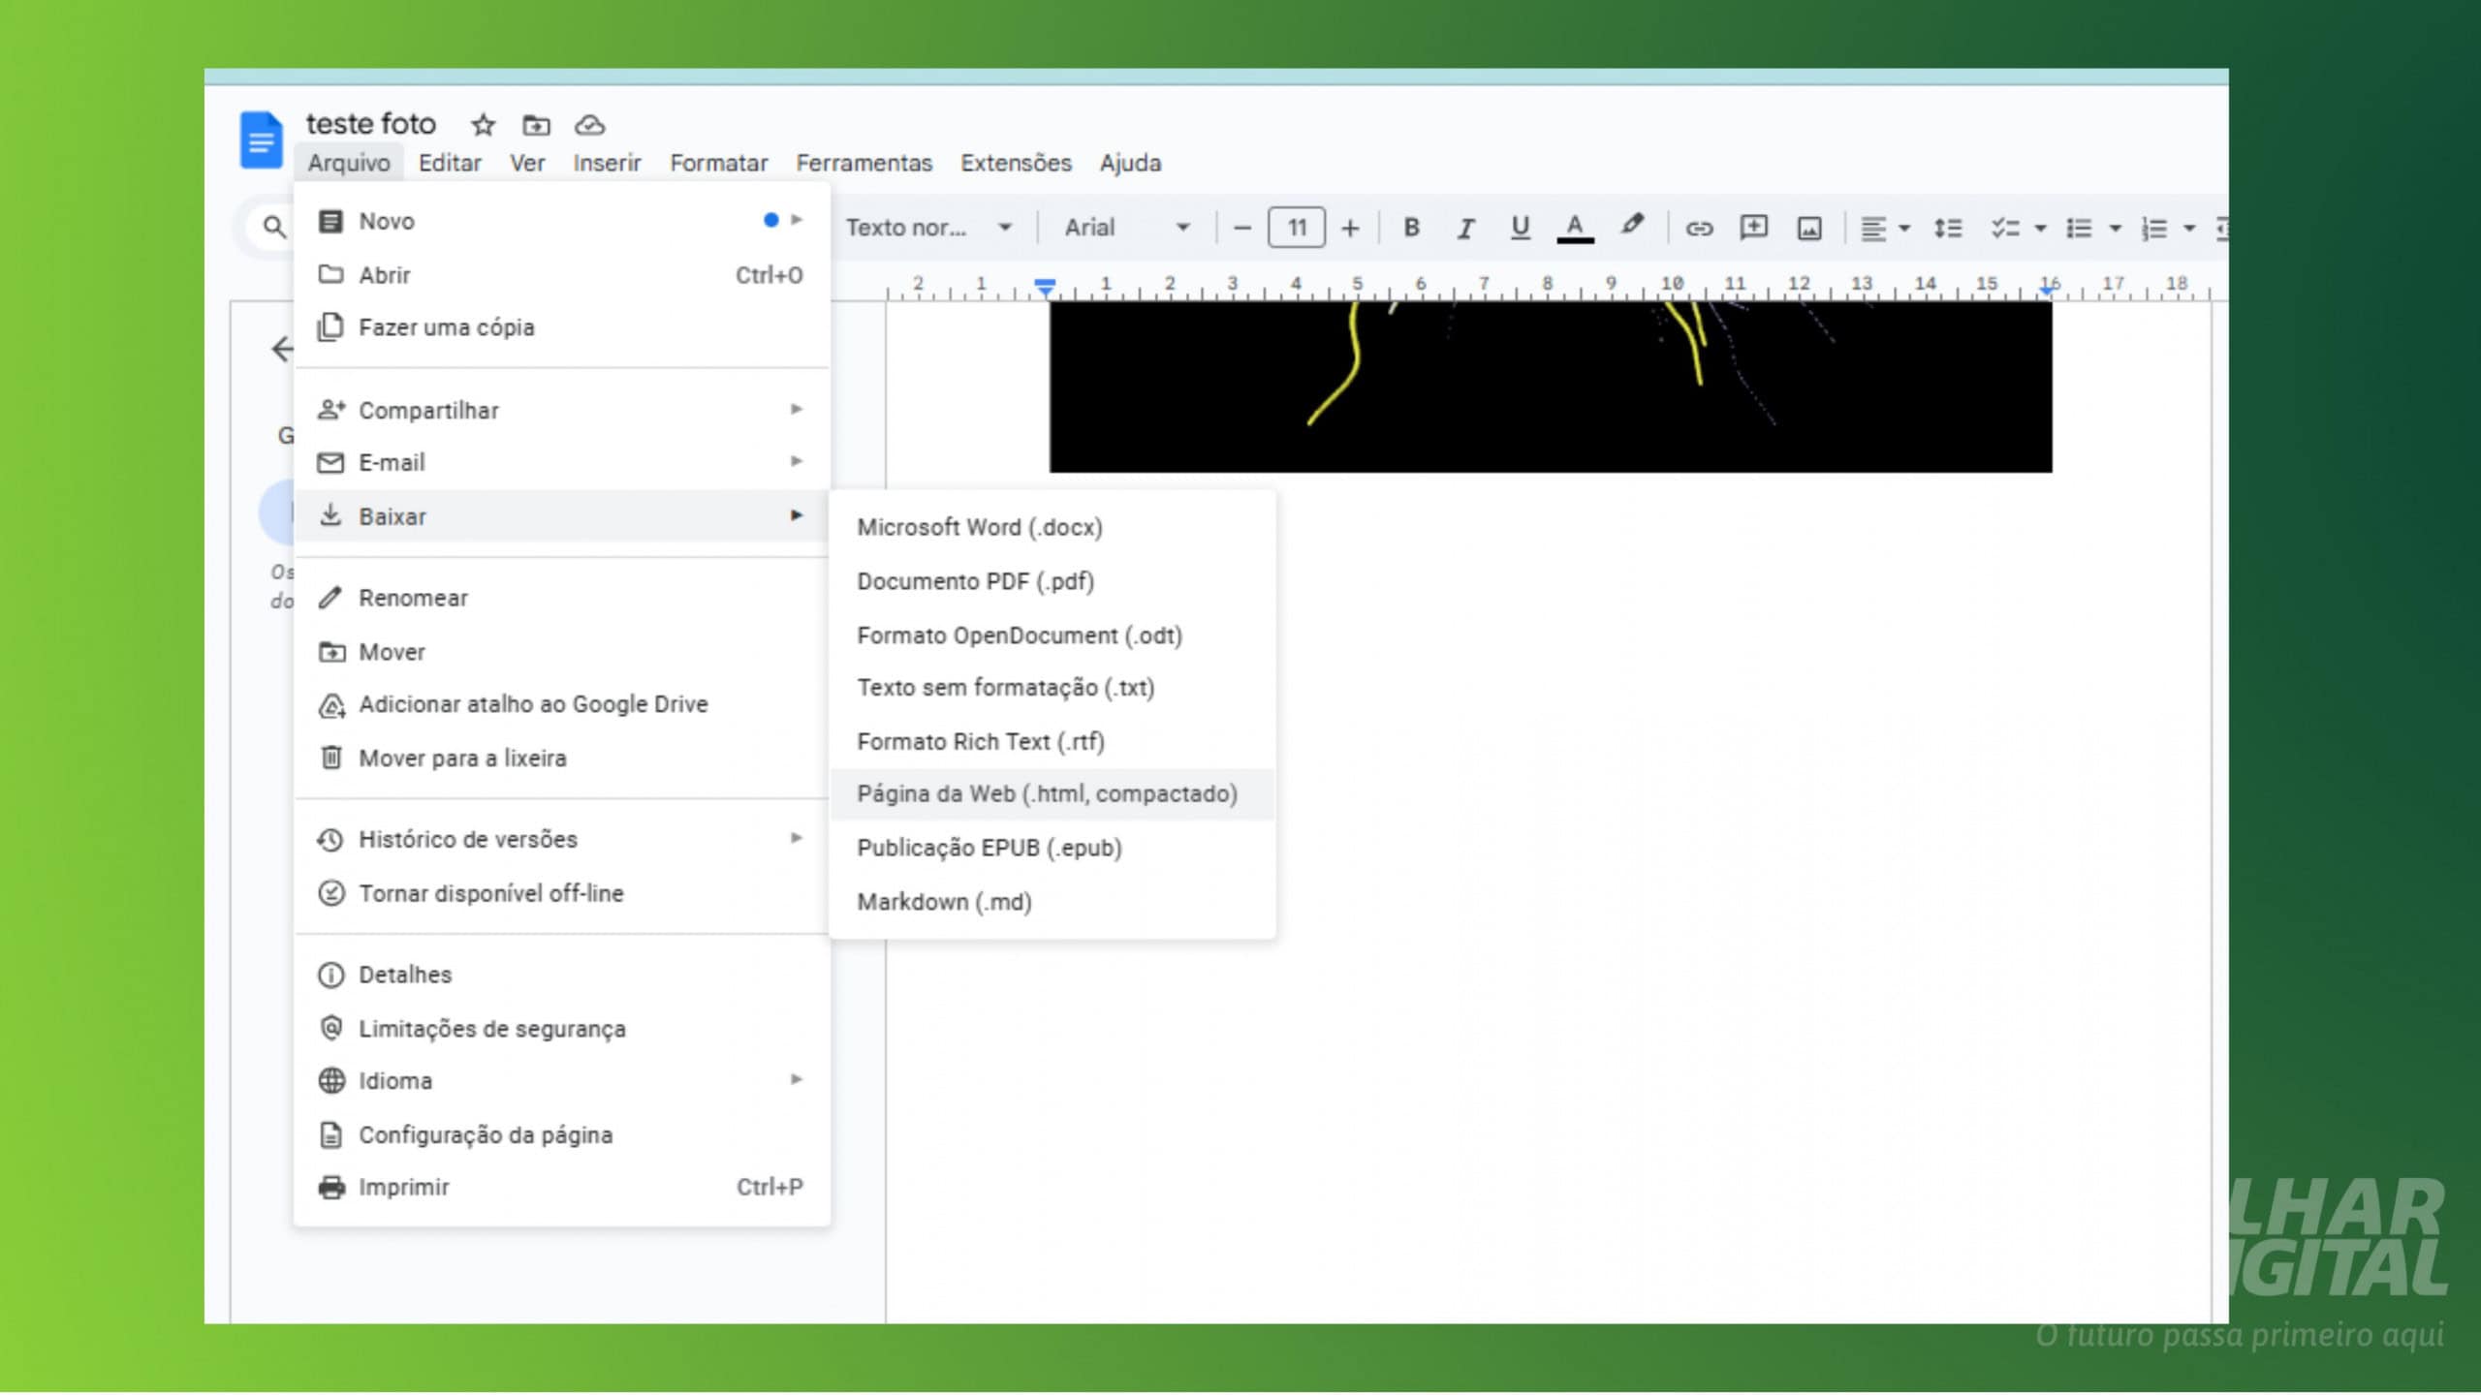
Task: Star the teste foto document
Action: (x=483, y=125)
